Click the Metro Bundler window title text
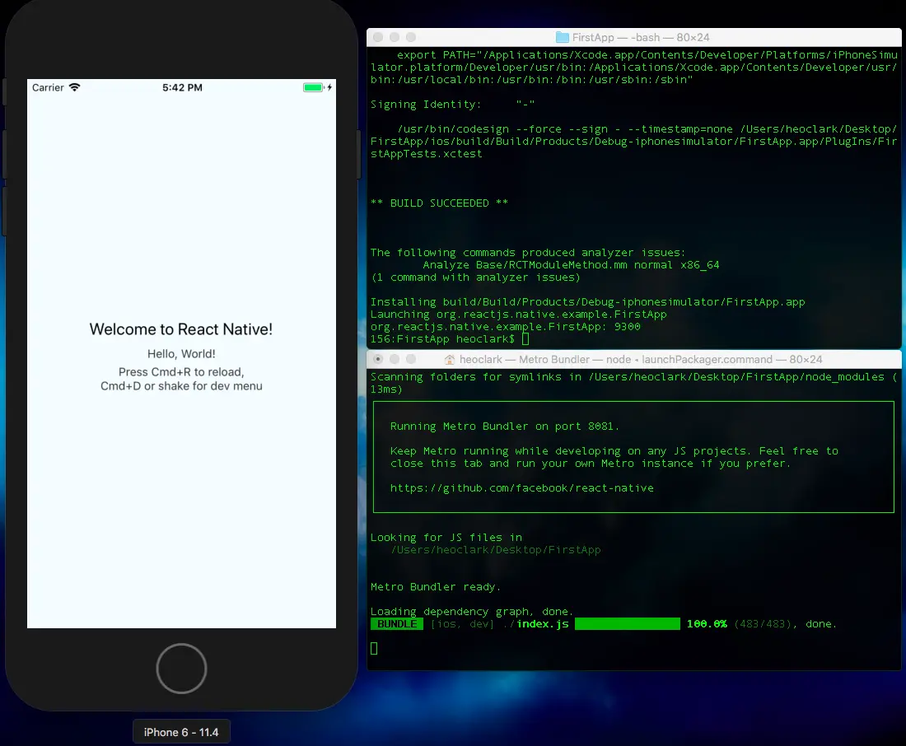Screen dimensions: 906x746 (641, 360)
